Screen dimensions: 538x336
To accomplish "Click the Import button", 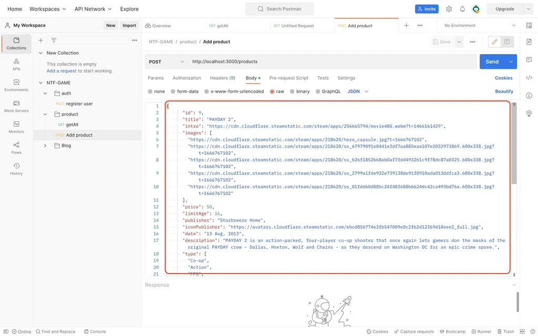I will click(129, 25).
